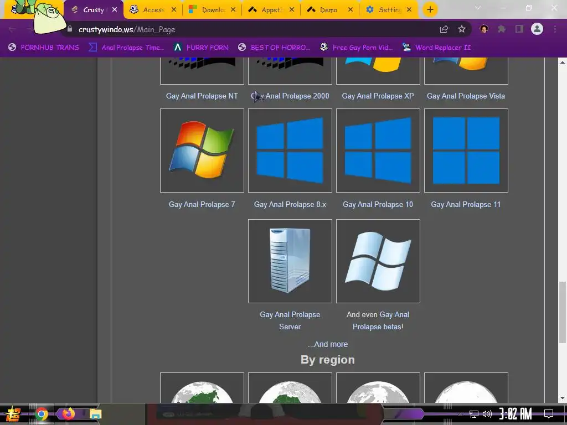
Task: Open the notification center icon
Action: (549, 414)
